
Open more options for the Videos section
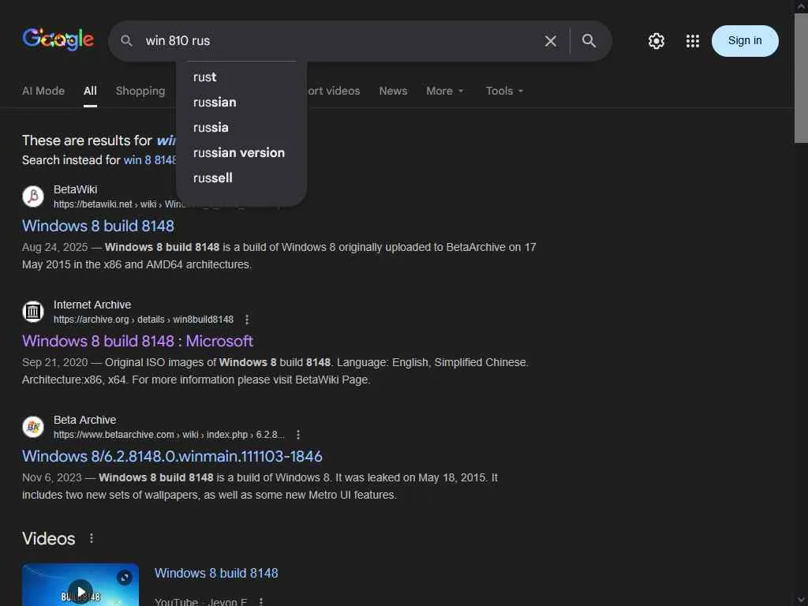tap(92, 538)
